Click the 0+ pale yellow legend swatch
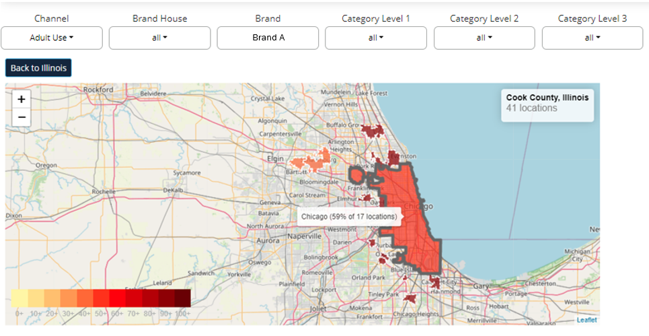This screenshot has height=336, width=649. point(19,298)
